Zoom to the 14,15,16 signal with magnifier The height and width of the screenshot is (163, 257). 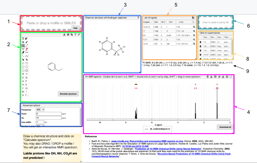(x=194, y=27)
